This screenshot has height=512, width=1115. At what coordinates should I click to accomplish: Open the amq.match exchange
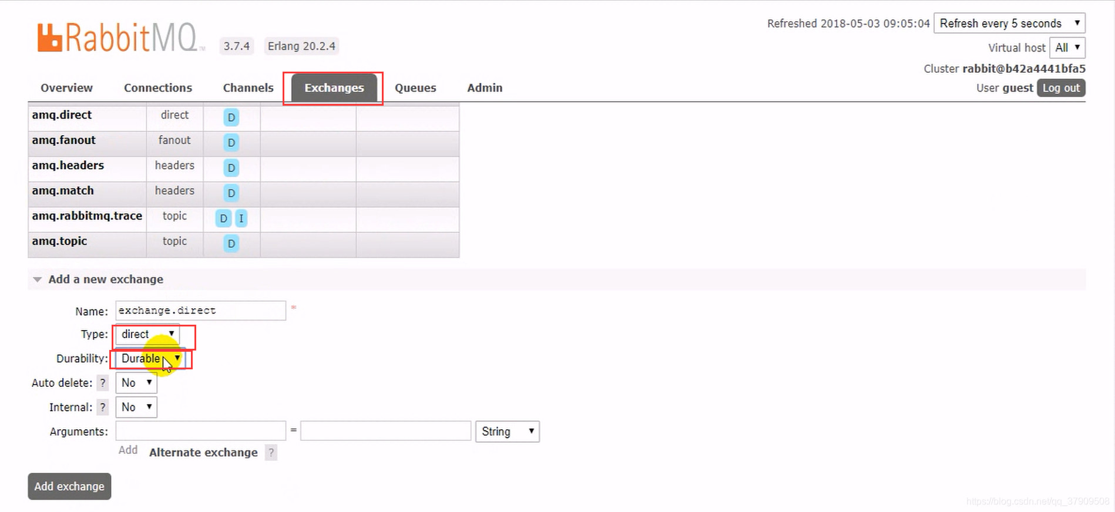coord(63,191)
